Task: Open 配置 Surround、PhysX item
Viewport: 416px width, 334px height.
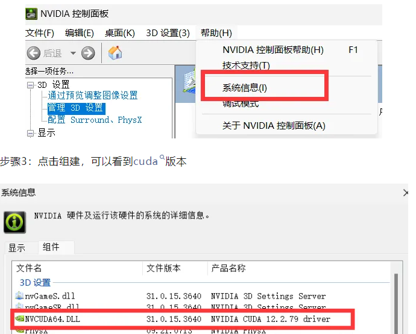Action: point(95,120)
